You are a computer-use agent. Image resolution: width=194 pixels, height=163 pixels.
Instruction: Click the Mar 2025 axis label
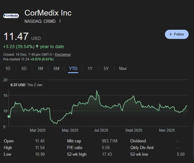pos(38,130)
